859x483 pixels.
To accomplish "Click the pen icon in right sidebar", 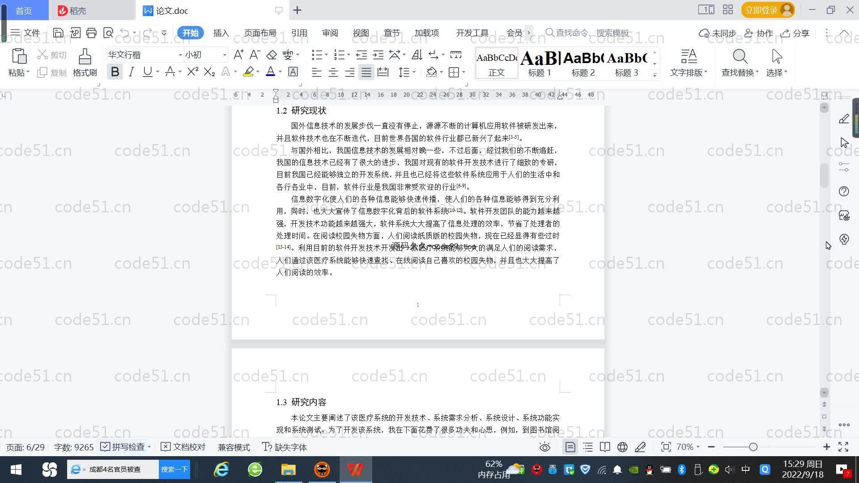I will (844, 119).
